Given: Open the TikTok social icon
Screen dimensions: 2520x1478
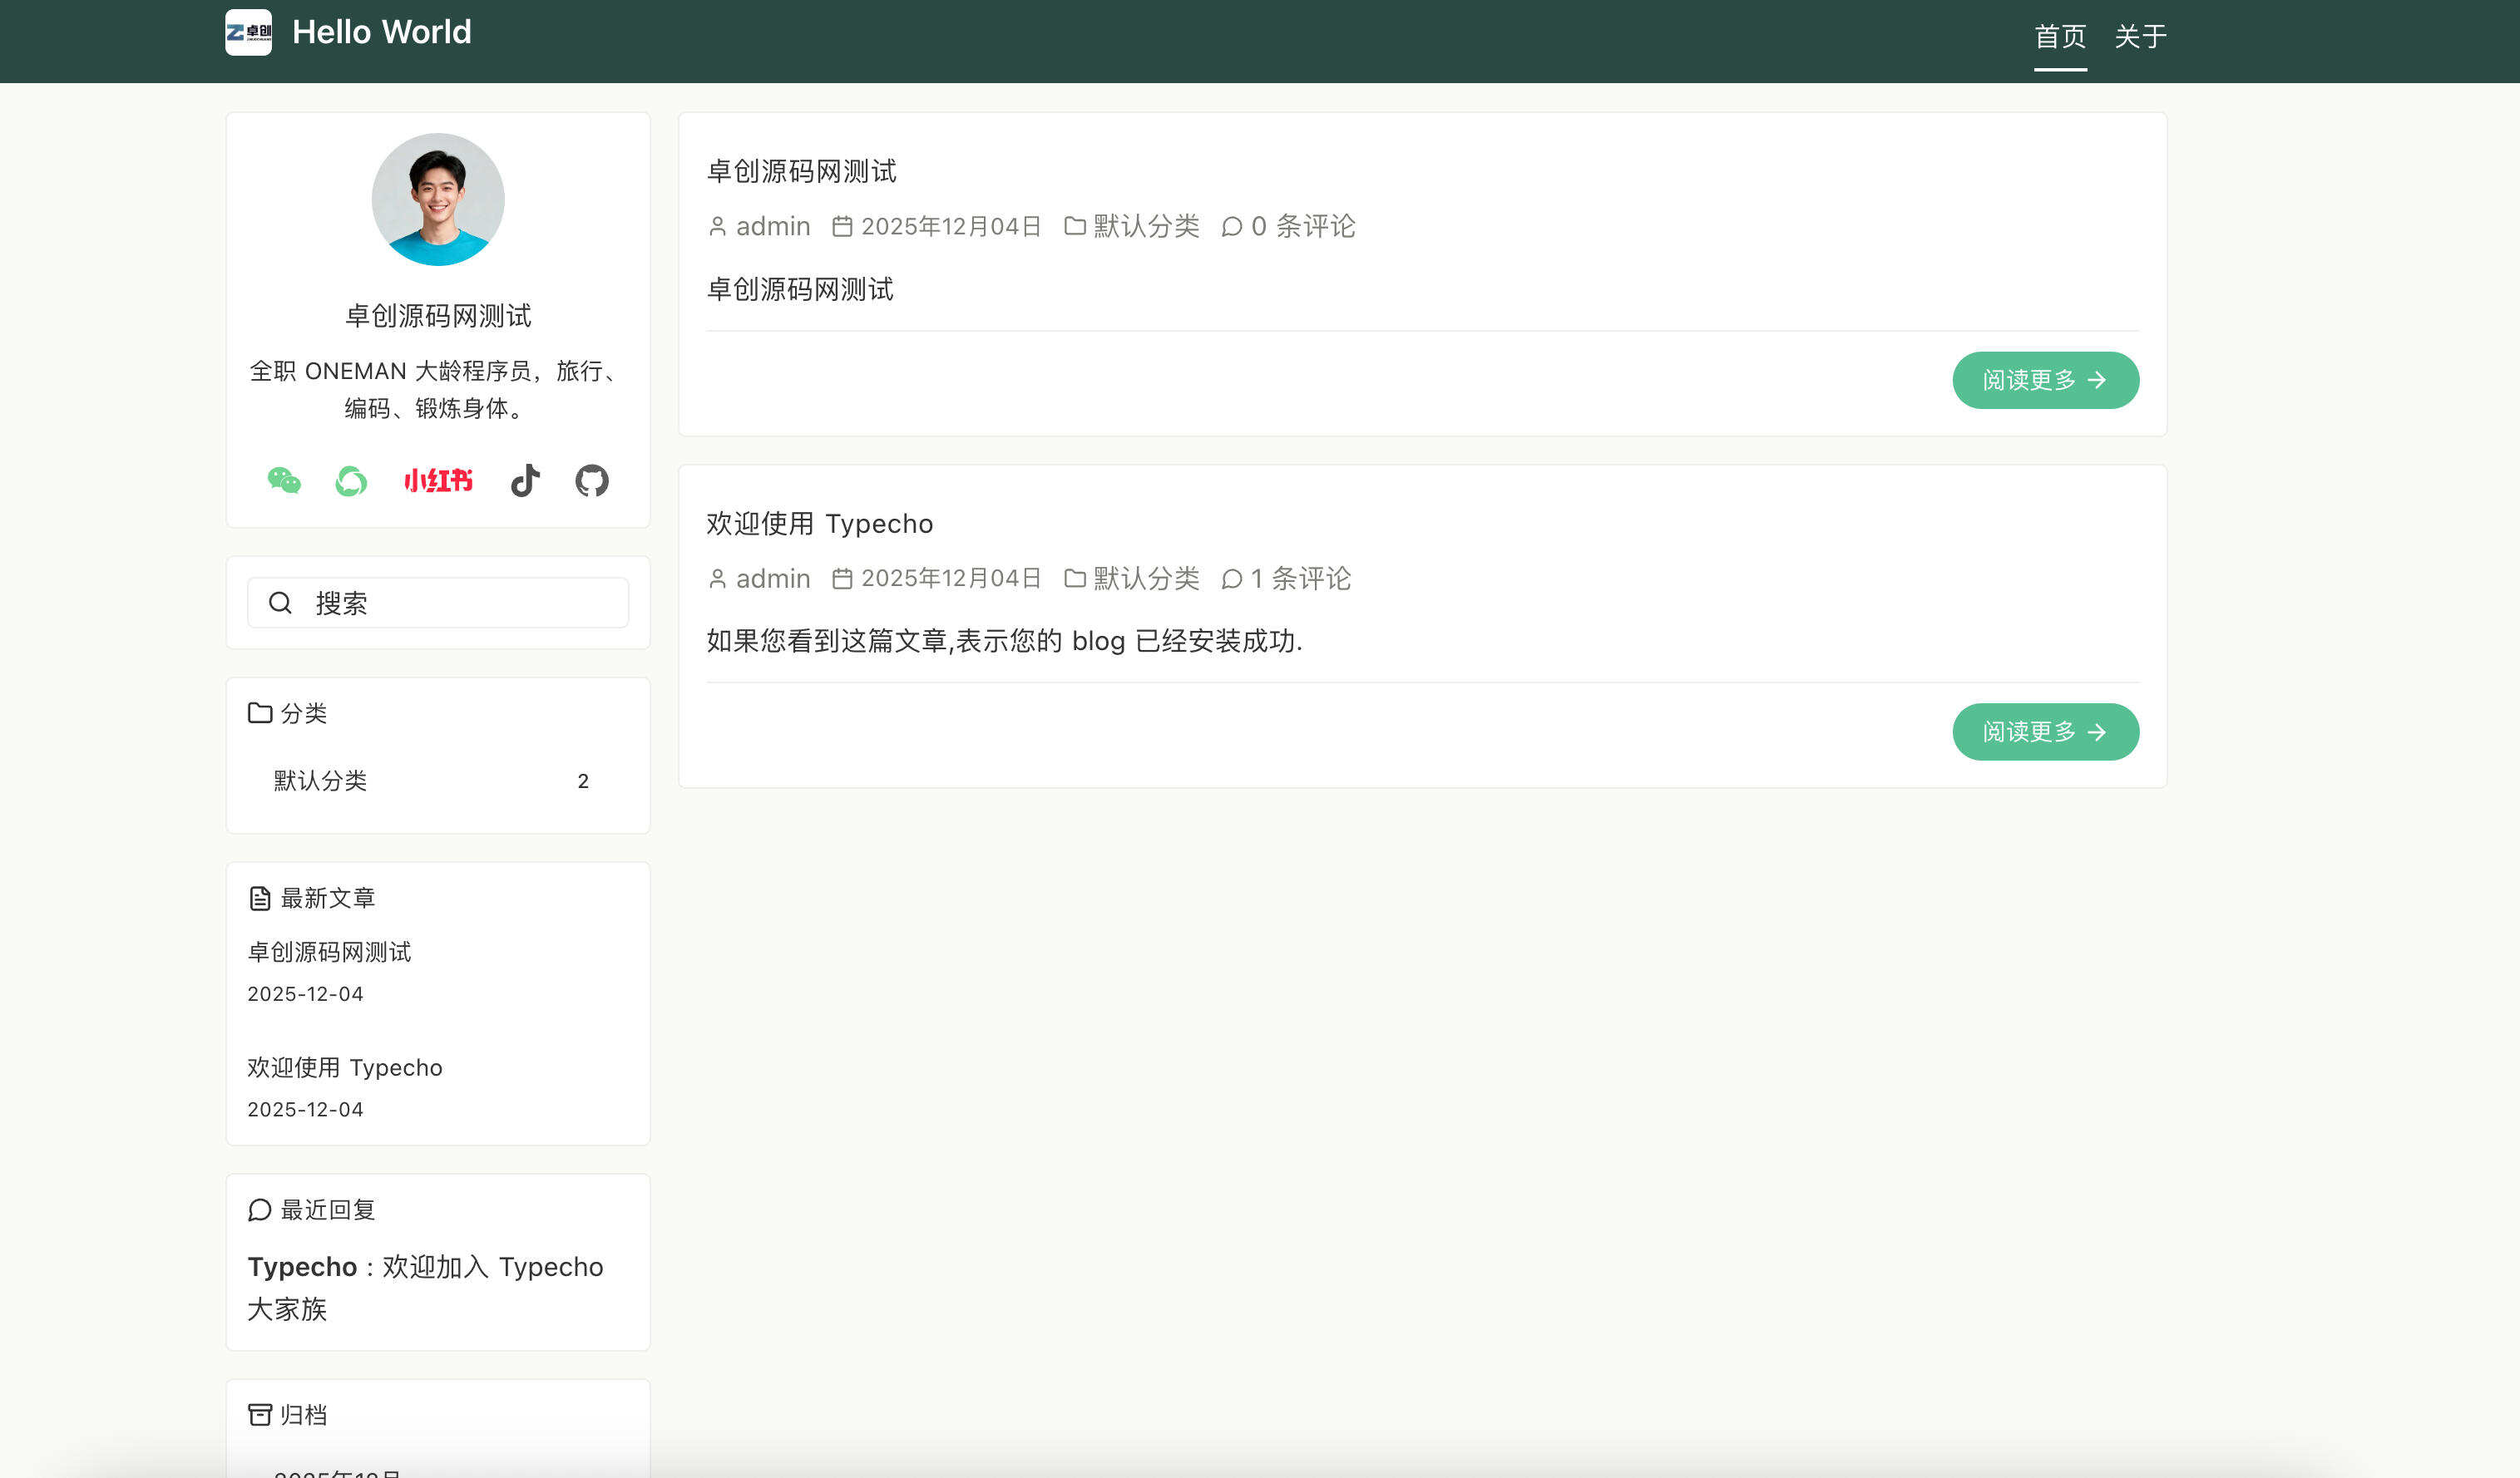Looking at the screenshot, I should (524, 480).
